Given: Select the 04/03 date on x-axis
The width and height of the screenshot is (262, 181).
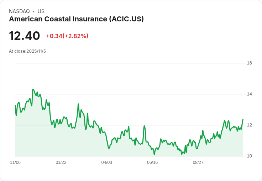Looking at the screenshot, I should pyautogui.click(x=106, y=162).
